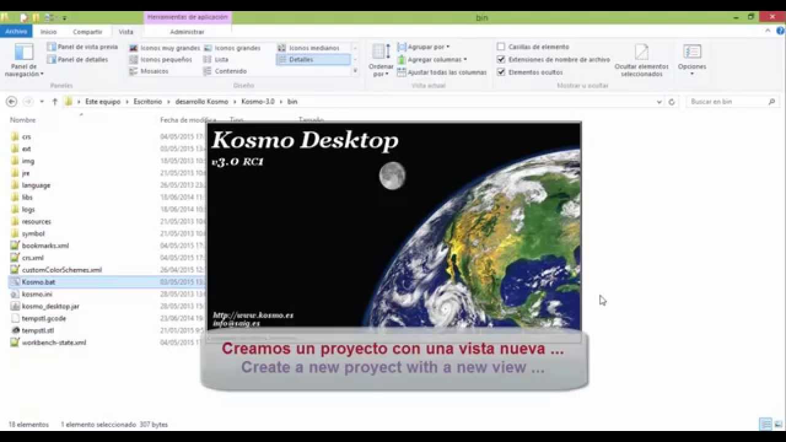Open the Agregar columnas dropdown
This screenshot has height=442, width=786.
432,60
